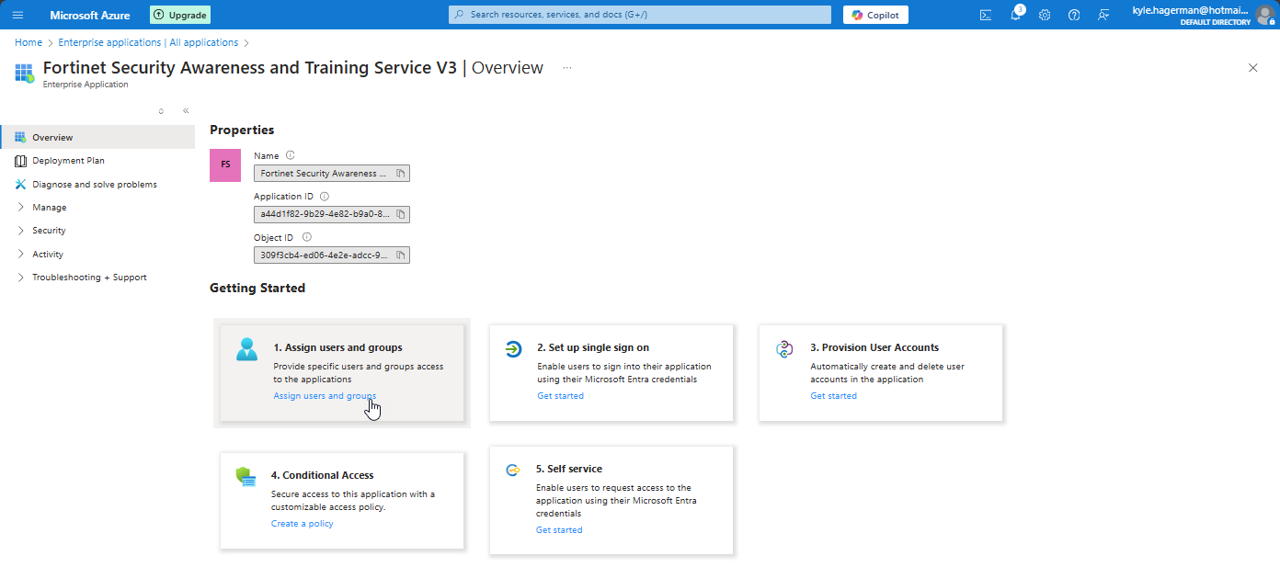
Task: Show info tooltip next to Object ID
Action: (x=306, y=237)
